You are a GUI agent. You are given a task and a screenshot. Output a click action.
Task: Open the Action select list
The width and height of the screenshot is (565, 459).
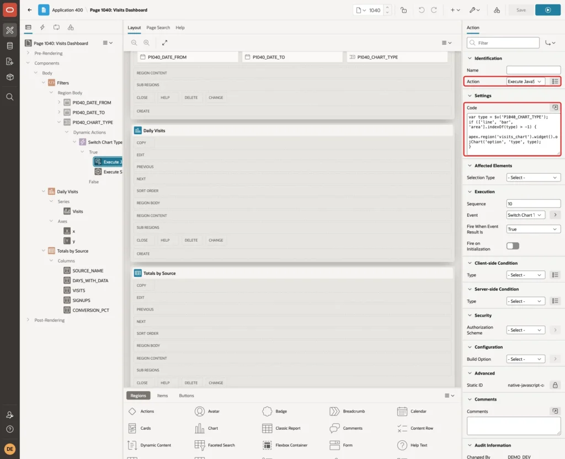525,82
